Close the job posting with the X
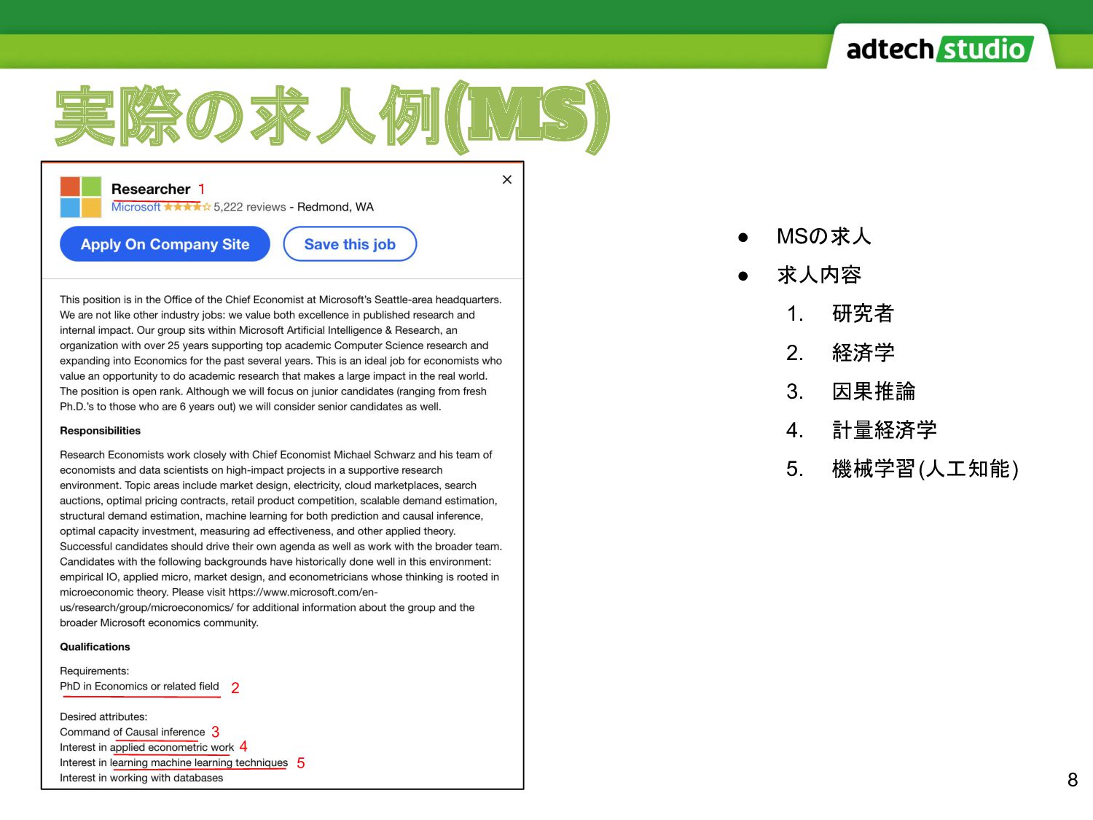1093x820 pixels. click(x=507, y=179)
